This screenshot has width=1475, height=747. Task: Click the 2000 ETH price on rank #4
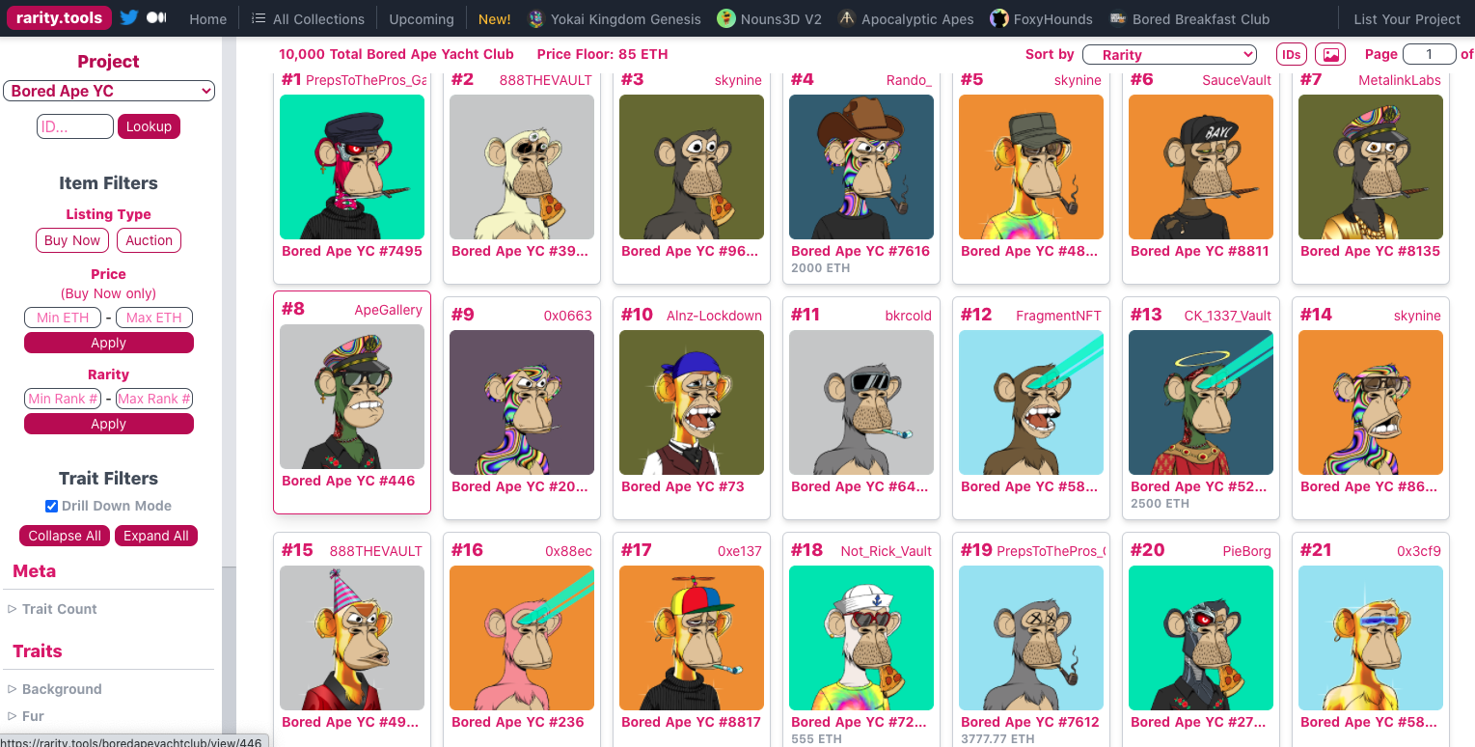[820, 268]
